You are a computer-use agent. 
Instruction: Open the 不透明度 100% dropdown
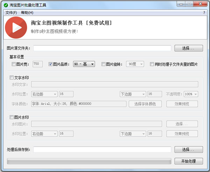coord(191,94)
